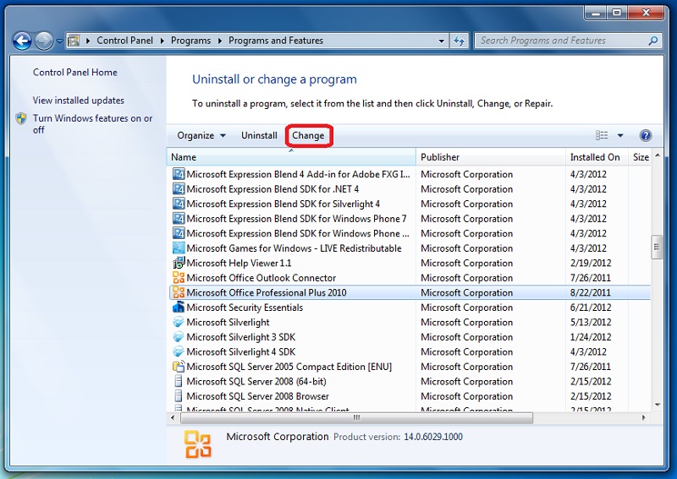The height and width of the screenshot is (479, 677).
Task: Click the Forward navigation arrow button
Action: click(44, 41)
